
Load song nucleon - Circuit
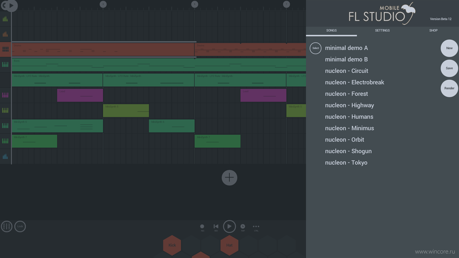[x=346, y=71]
